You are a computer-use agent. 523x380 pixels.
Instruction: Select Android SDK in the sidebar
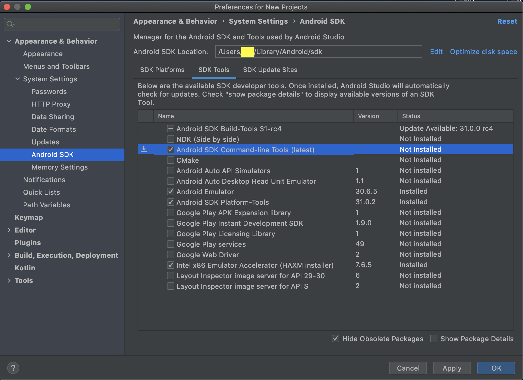[x=62, y=155]
